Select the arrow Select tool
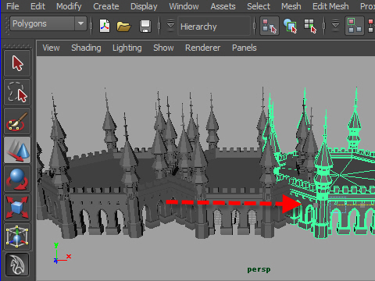 coord(17,63)
